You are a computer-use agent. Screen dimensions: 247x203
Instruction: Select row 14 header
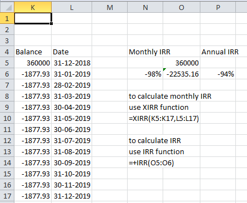coord(7,163)
